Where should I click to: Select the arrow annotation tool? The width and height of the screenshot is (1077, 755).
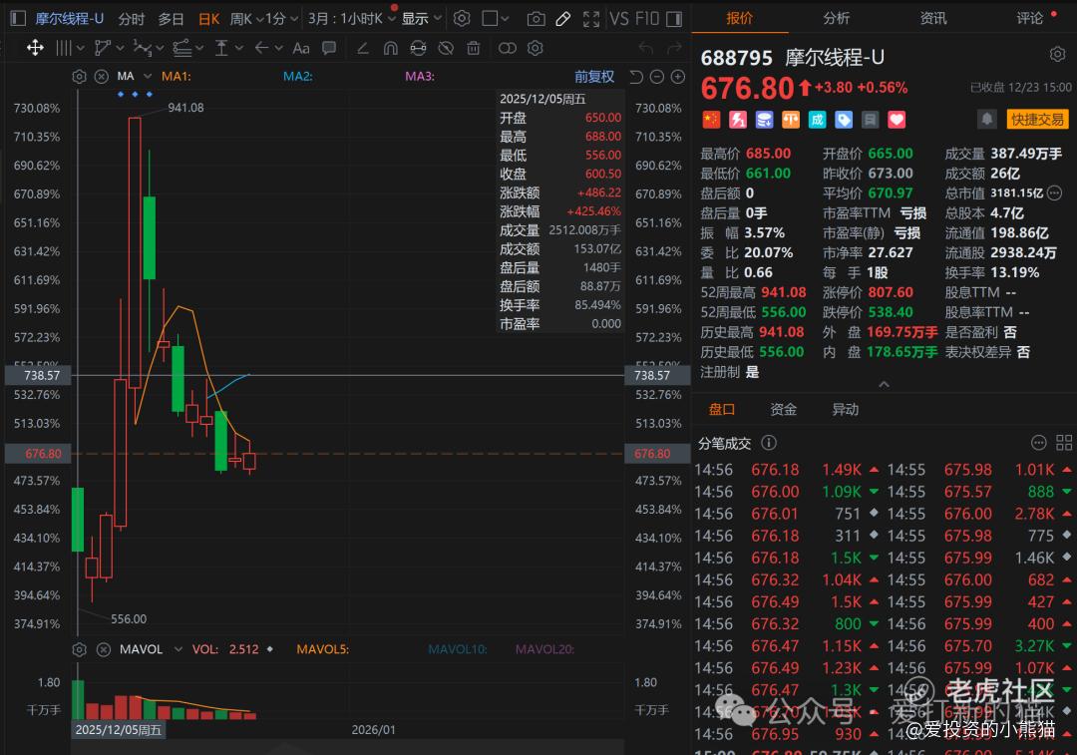point(261,48)
